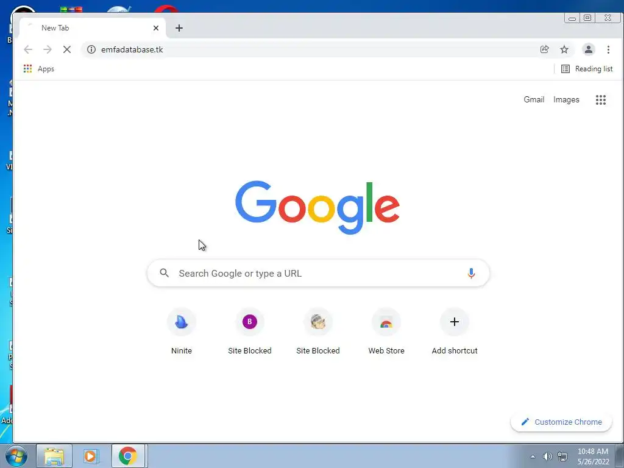The height and width of the screenshot is (468, 624).
Task: Click the Add shortcut button
Action: (x=455, y=332)
